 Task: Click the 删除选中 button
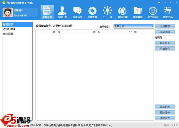pyautogui.click(x=165, y=112)
